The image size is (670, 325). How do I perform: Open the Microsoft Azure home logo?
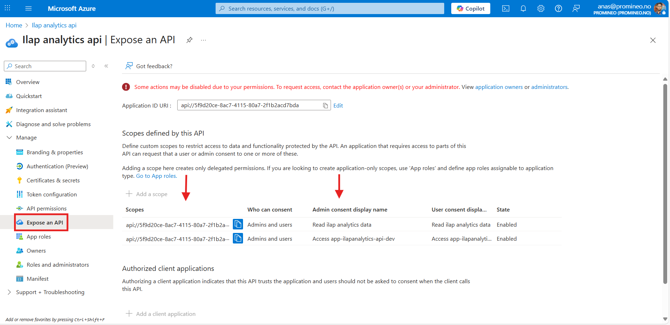click(72, 8)
